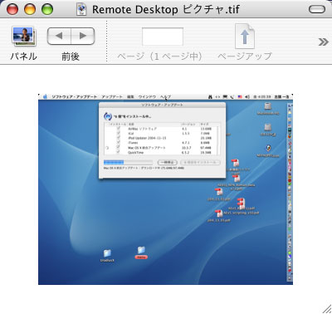Toggle Mac OS X 統合アップデート checkbox
The image size is (332, 314).
click(118, 148)
